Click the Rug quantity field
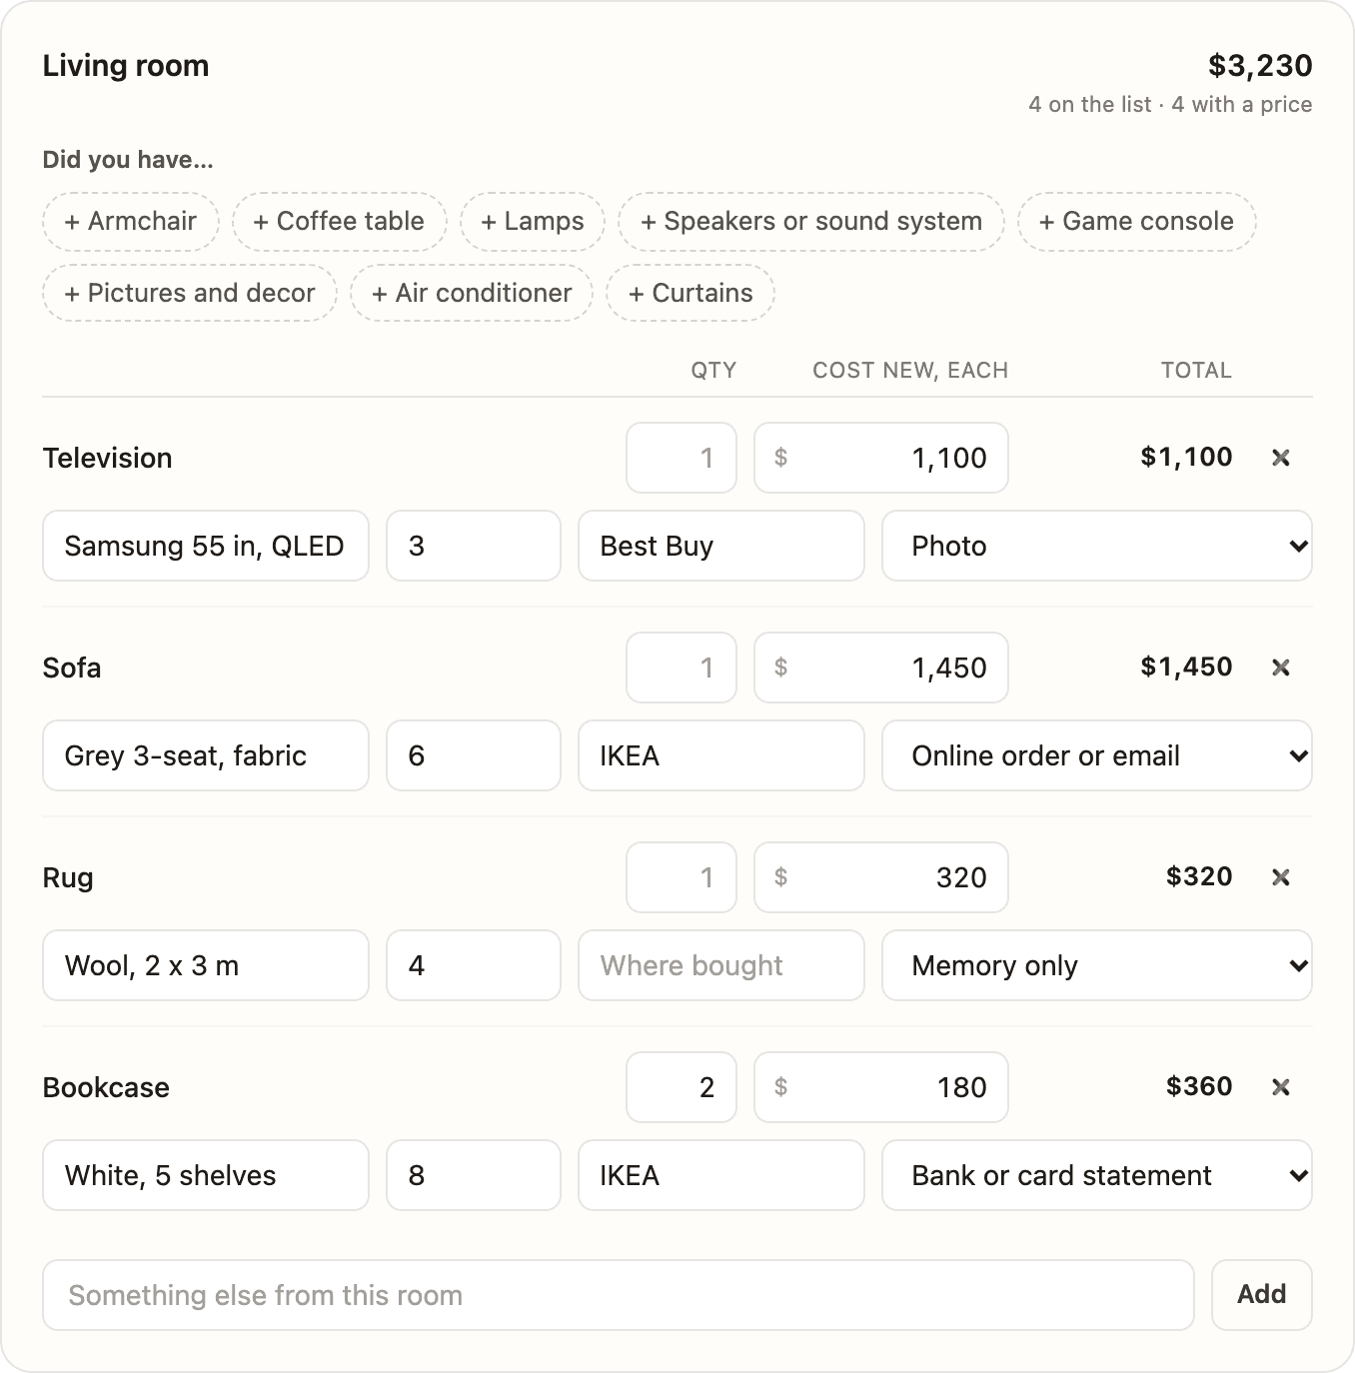This screenshot has width=1355, height=1373. click(x=681, y=877)
